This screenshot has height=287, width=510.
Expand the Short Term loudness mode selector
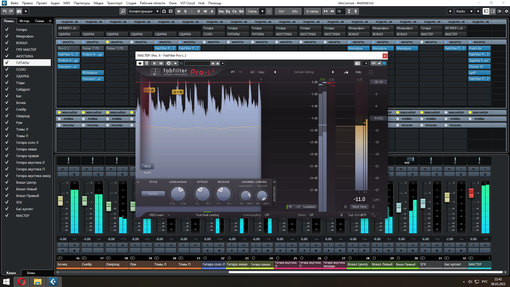[x=359, y=207]
